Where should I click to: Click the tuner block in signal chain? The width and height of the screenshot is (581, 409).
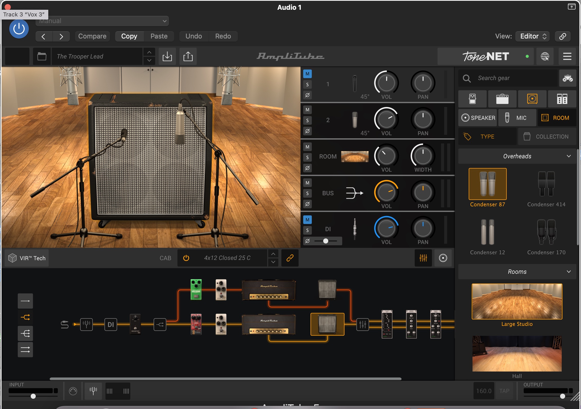[86, 325]
